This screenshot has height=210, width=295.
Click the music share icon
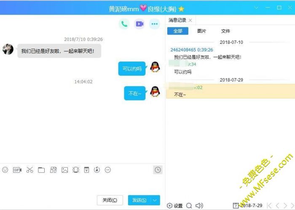[97, 170]
